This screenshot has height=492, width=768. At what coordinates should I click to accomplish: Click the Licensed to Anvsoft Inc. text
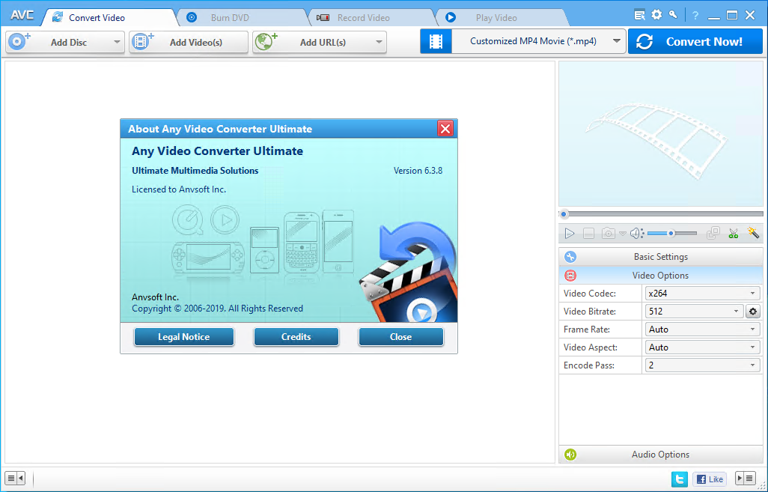pos(179,189)
